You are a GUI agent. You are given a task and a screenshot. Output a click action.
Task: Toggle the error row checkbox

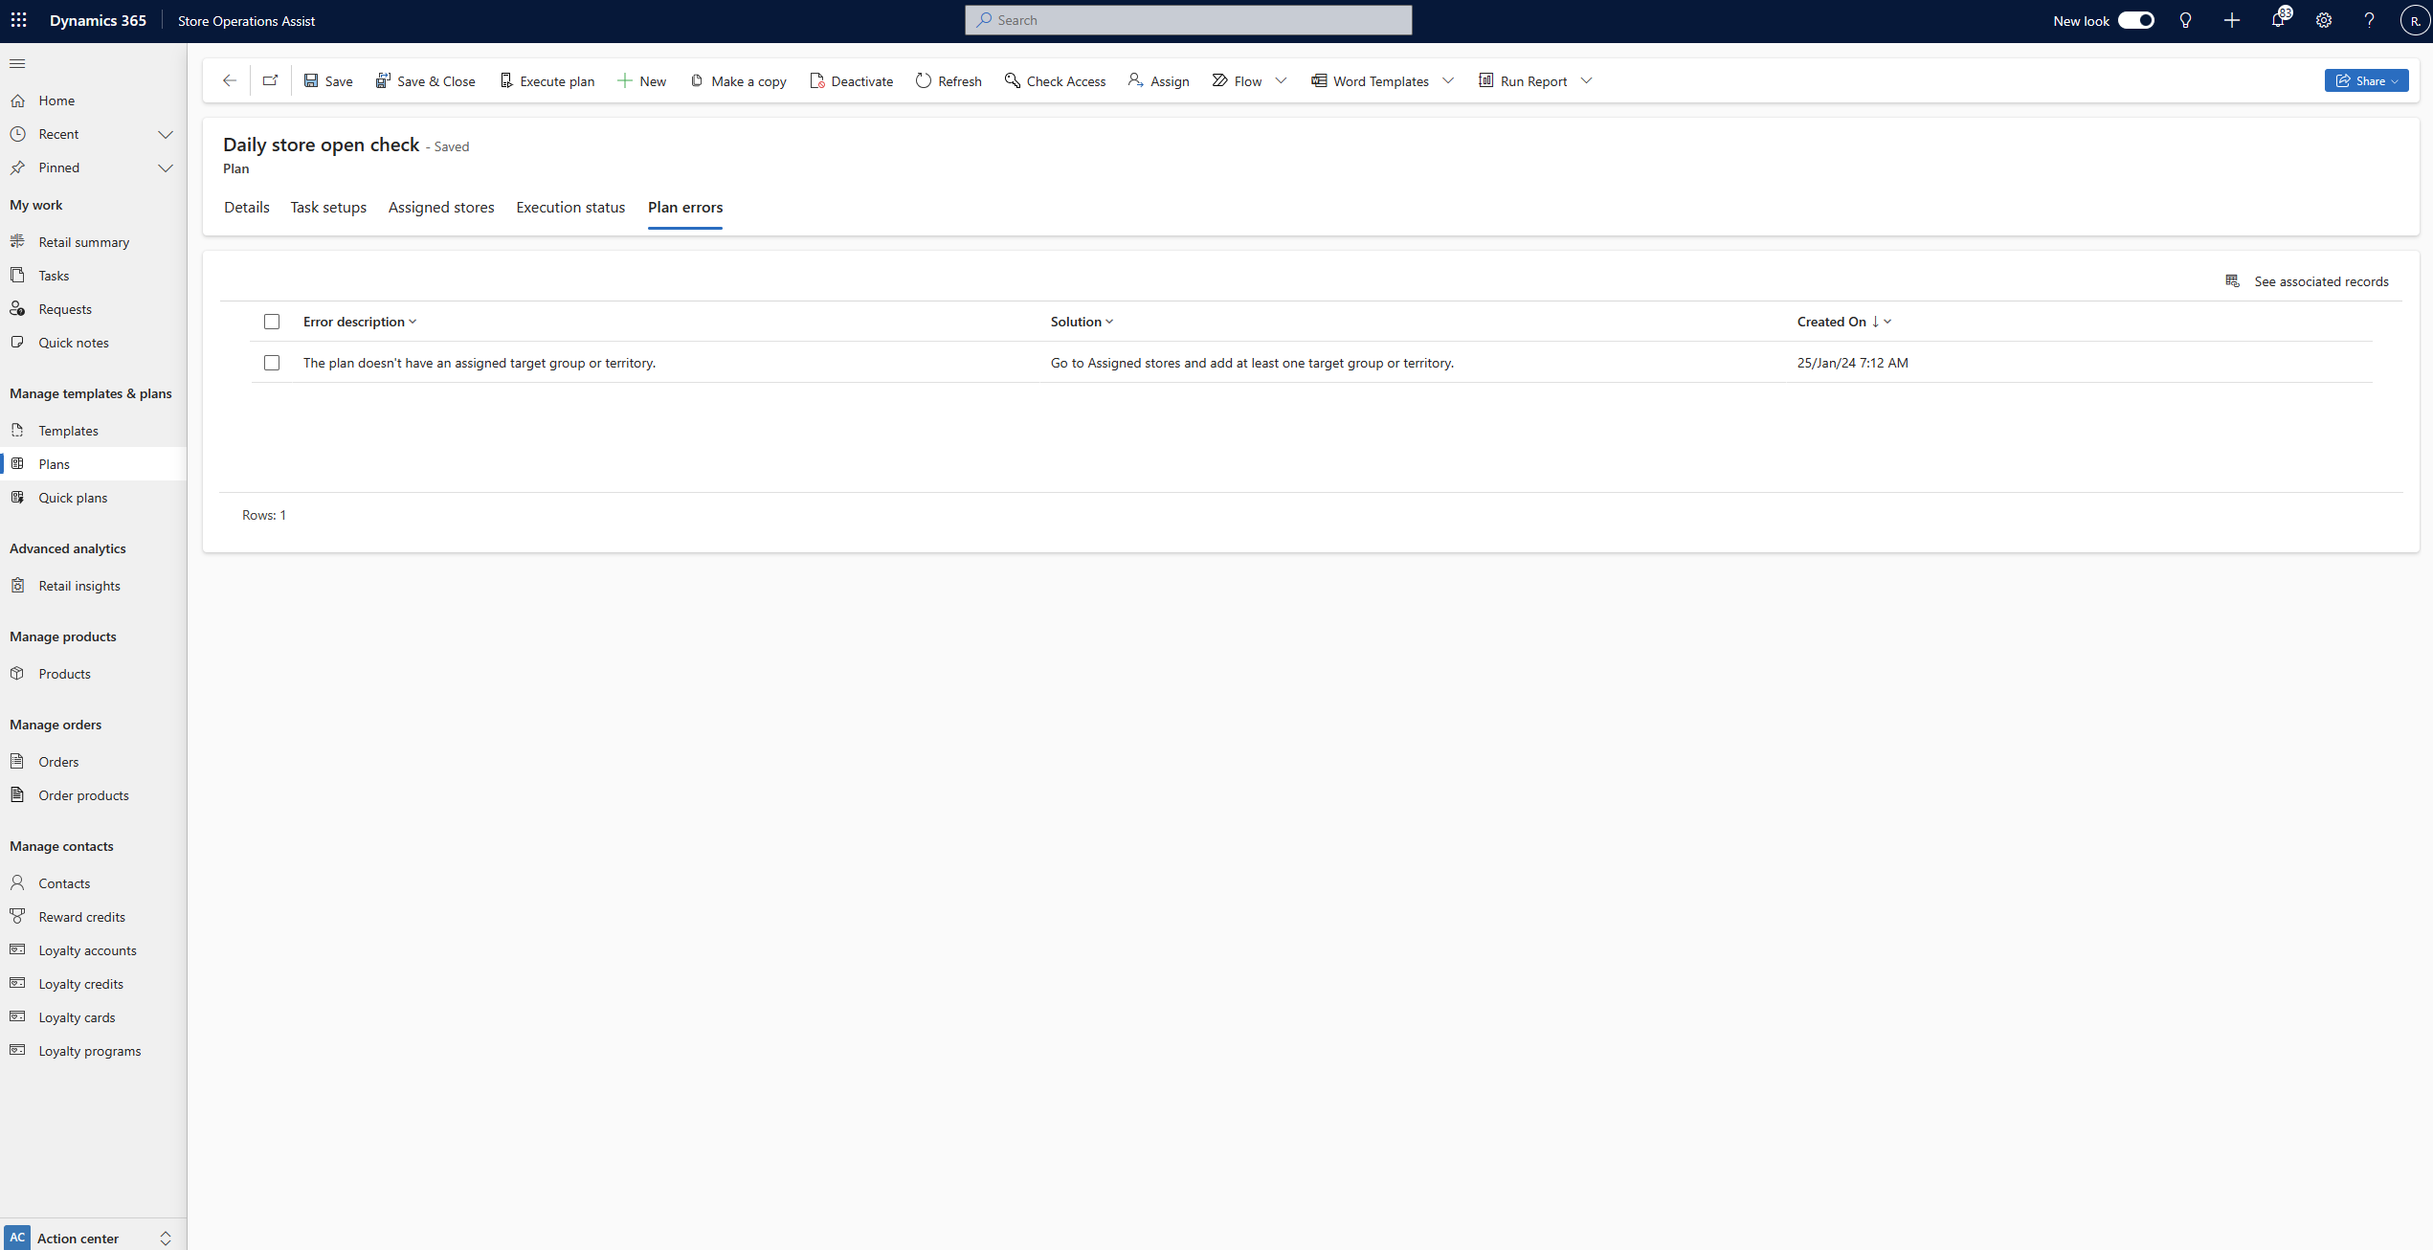271,362
